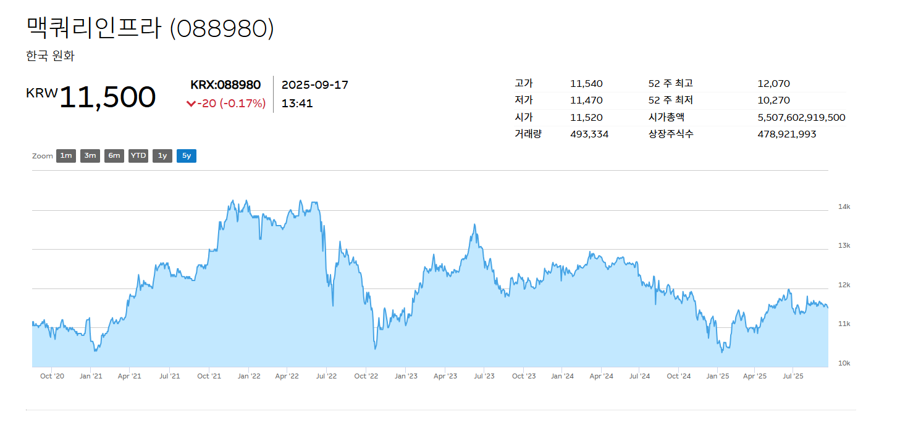921x421 pixels.
Task: Click the Oct '21 axis label
Action: 209,375
